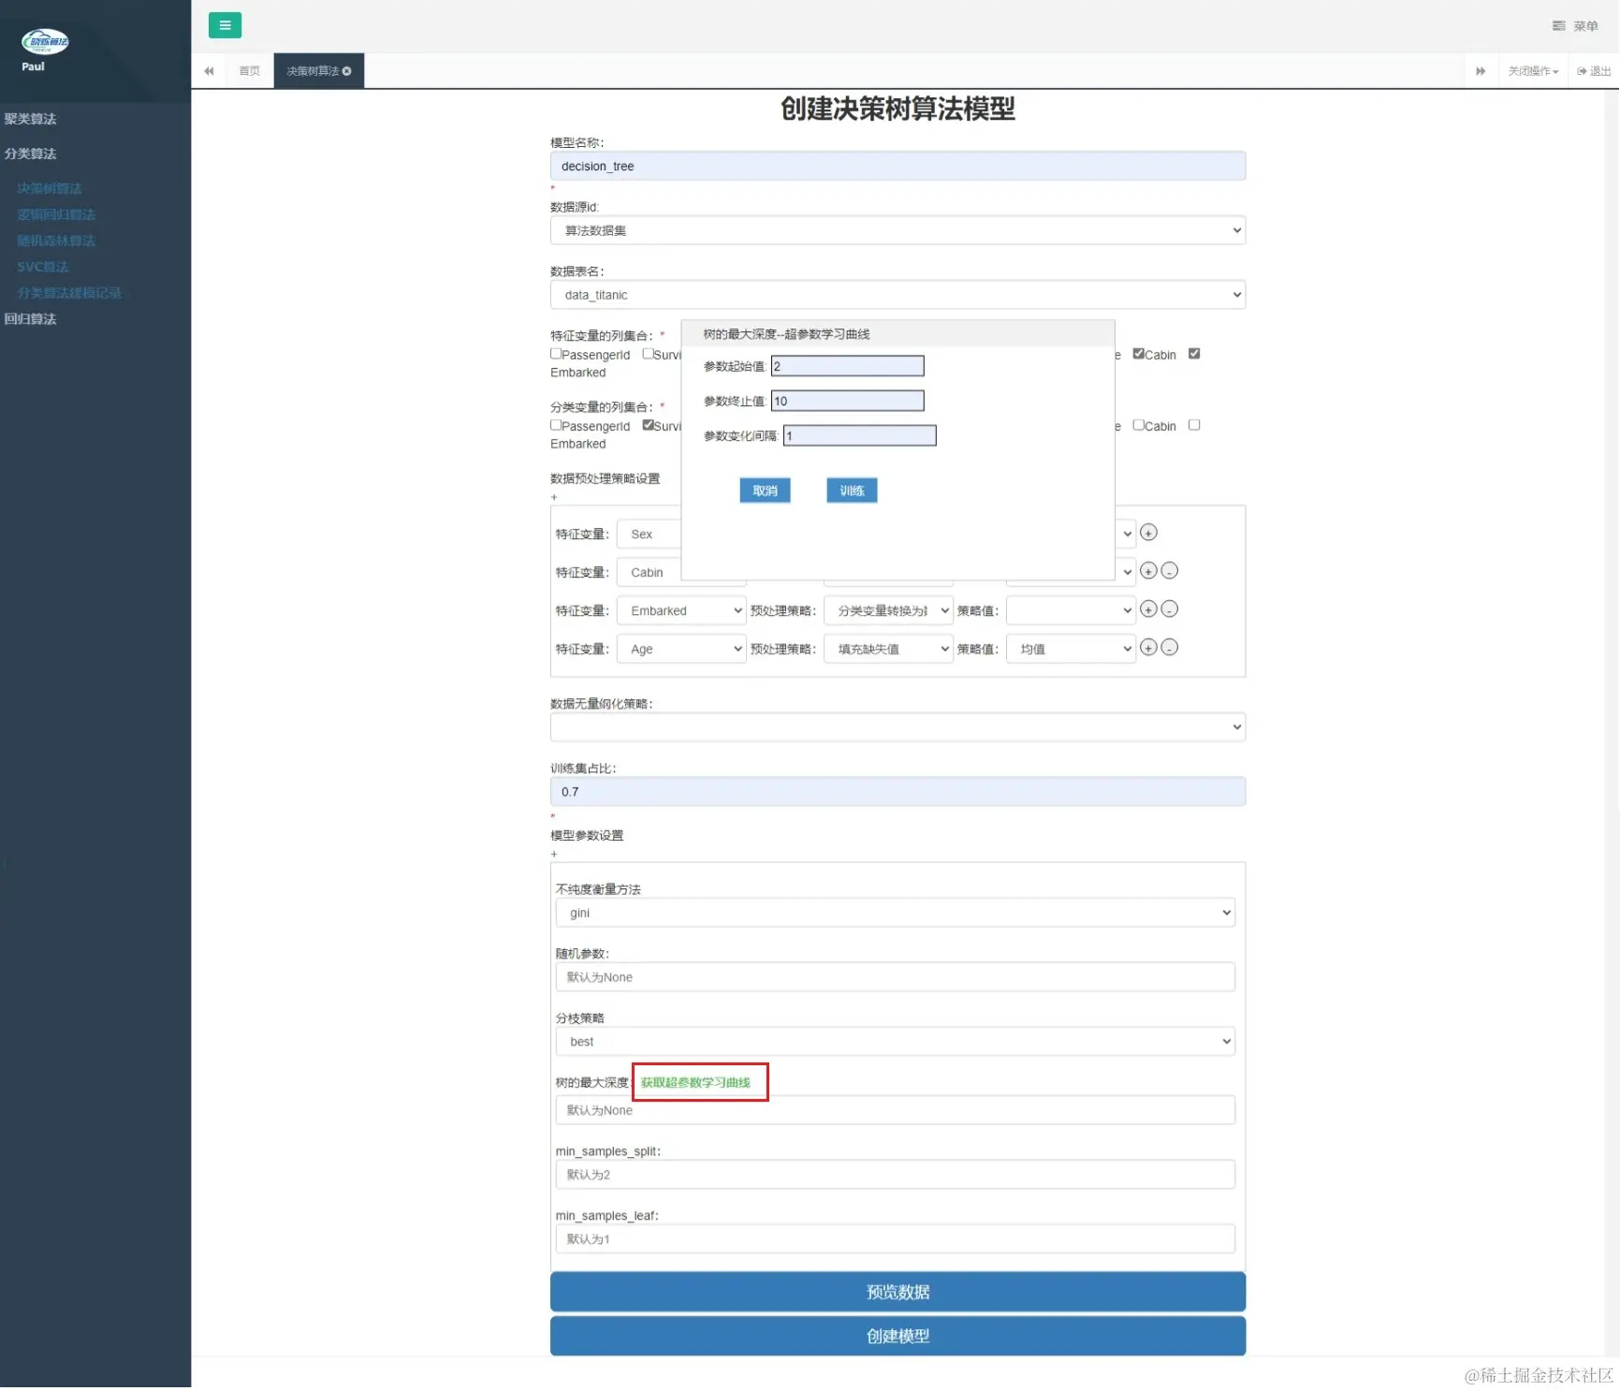Viewport: 1620px width, 1391px height.
Task: Switch to the 首页 tab
Action: [x=249, y=71]
